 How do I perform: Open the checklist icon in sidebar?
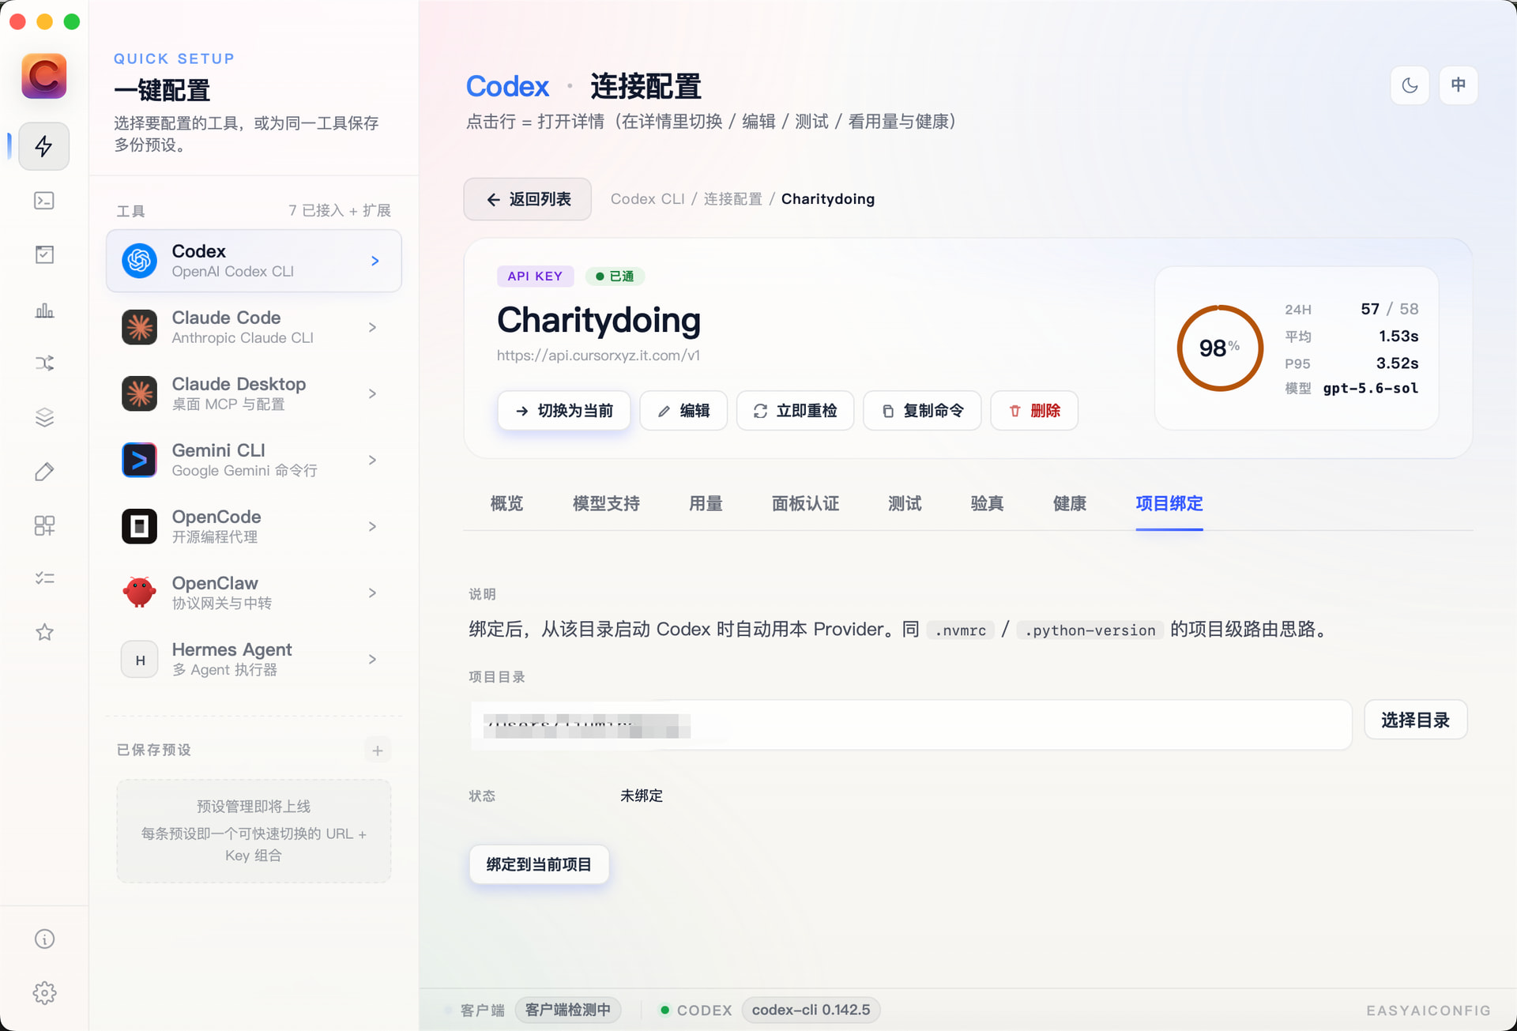point(44,578)
